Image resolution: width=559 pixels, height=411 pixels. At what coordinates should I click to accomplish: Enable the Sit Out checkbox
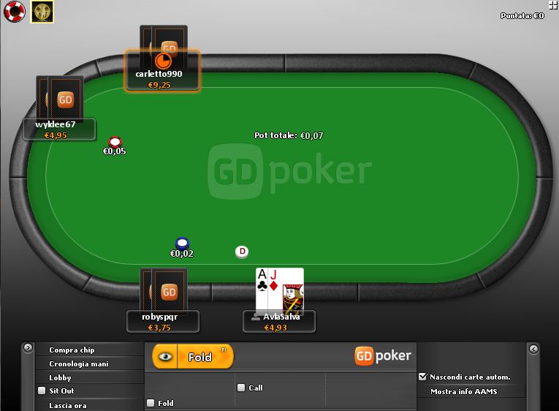(x=42, y=391)
